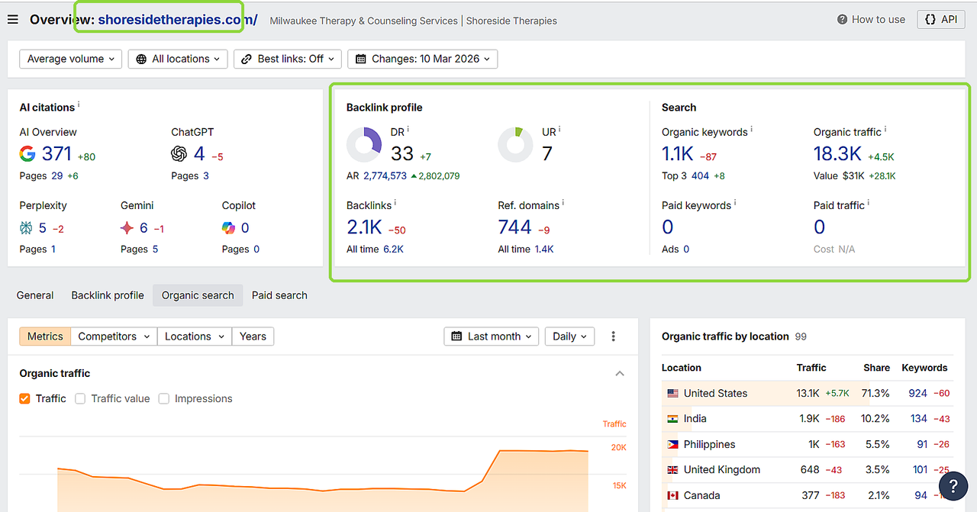Click the ChatGPT logo icon
This screenshot has height=512, width=977.
point(179,154)
